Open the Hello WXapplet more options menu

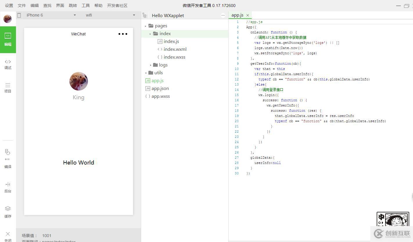click(x=223, y=15)
